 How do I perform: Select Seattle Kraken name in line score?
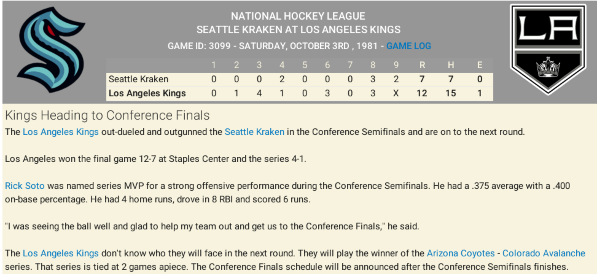tap(138, 79)
